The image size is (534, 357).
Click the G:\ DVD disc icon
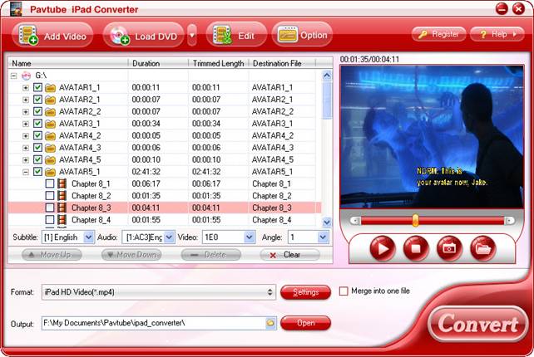point(27,76)
